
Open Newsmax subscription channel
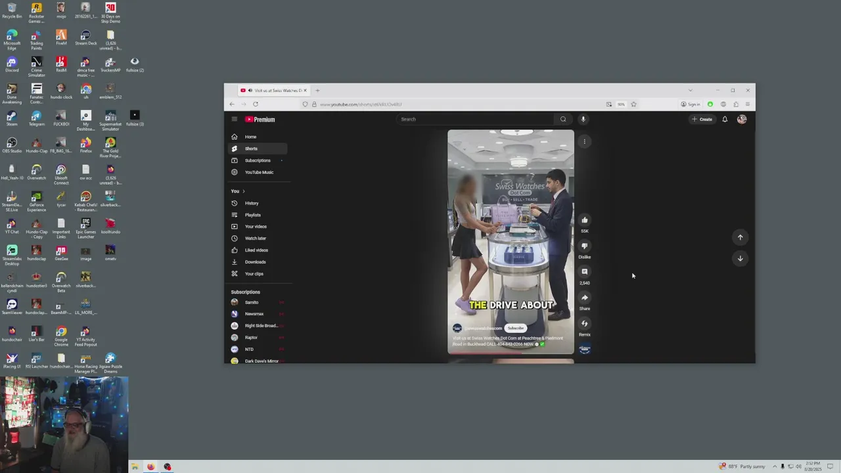[x=258, y=314]
